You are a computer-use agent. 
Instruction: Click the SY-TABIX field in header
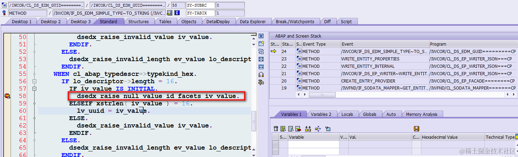(x=200, y=13)
